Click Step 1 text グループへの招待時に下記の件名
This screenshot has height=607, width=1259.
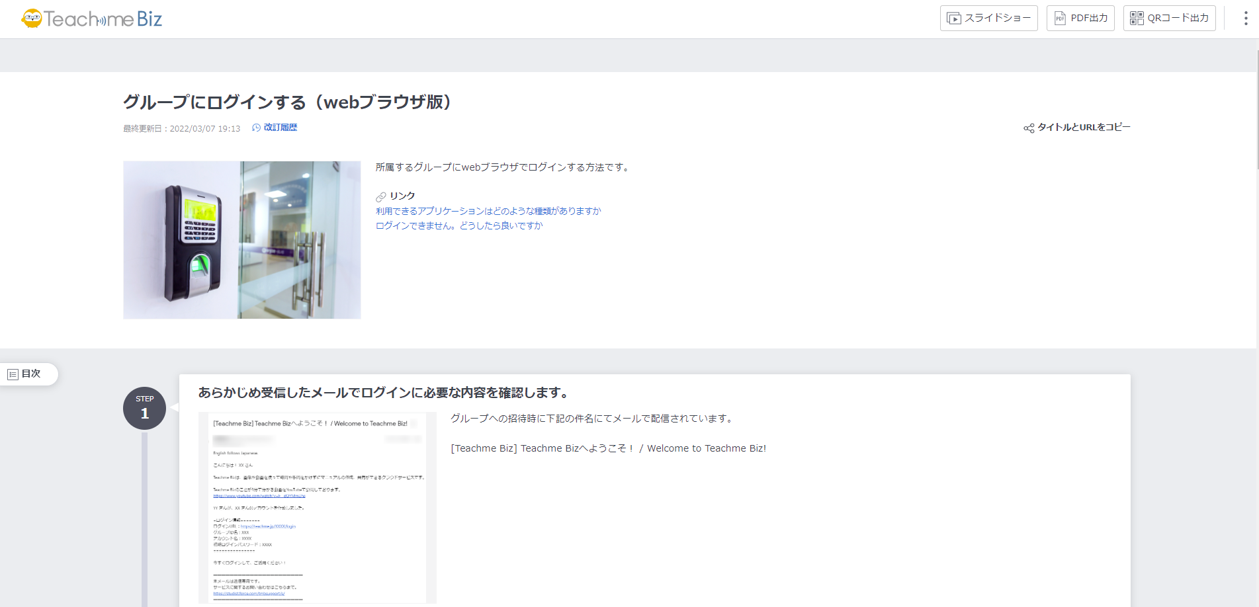[591, 419]
